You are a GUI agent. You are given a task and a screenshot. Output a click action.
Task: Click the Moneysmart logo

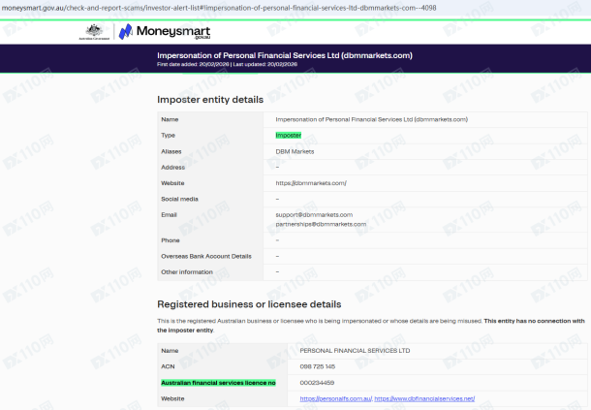(x=165, y=32)
